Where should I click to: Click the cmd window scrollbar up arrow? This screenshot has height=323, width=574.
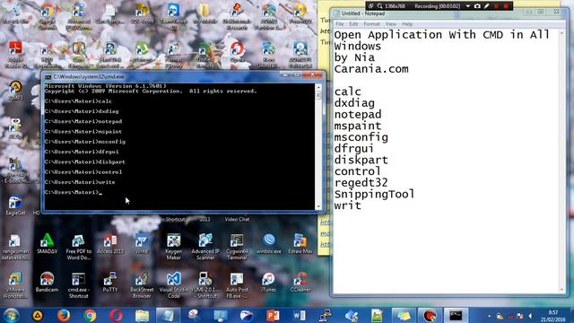click(x=318, y=87)
